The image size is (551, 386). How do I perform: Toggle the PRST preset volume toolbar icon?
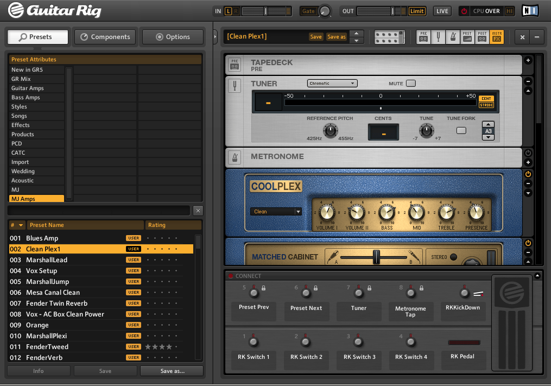467,37
